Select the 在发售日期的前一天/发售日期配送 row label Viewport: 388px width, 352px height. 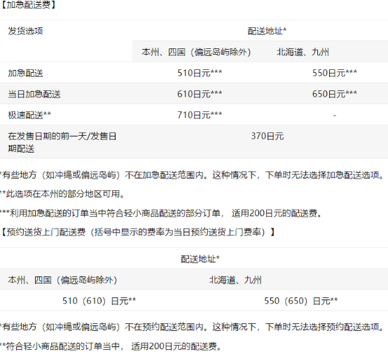(62, 142)
